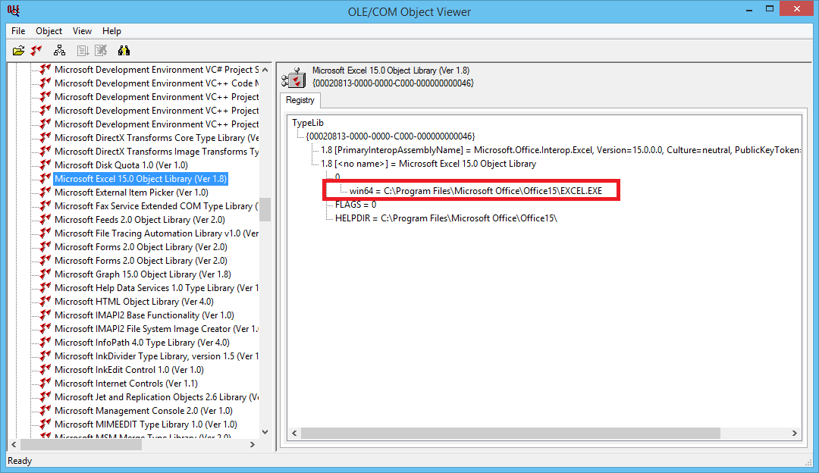Image resolution: width=819 pixels, height=473 pixels.
Task: Select Microsoft InkDivider Type Library row
Action: [x=156, y=356]
